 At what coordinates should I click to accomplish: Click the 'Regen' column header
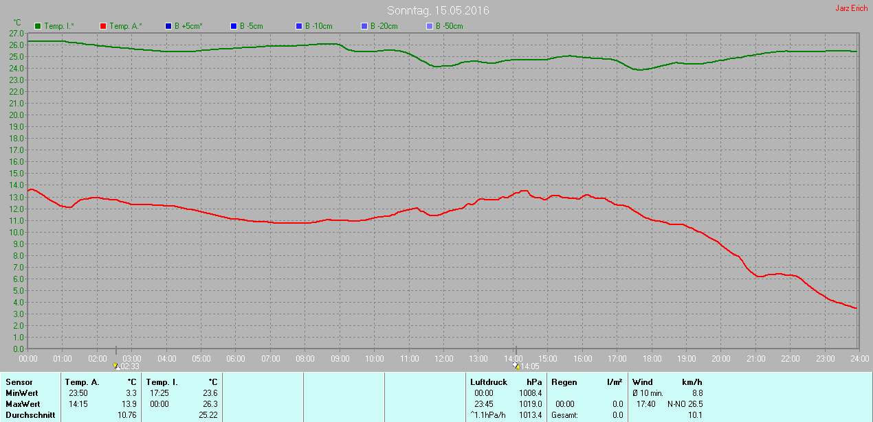pos(564,382)
